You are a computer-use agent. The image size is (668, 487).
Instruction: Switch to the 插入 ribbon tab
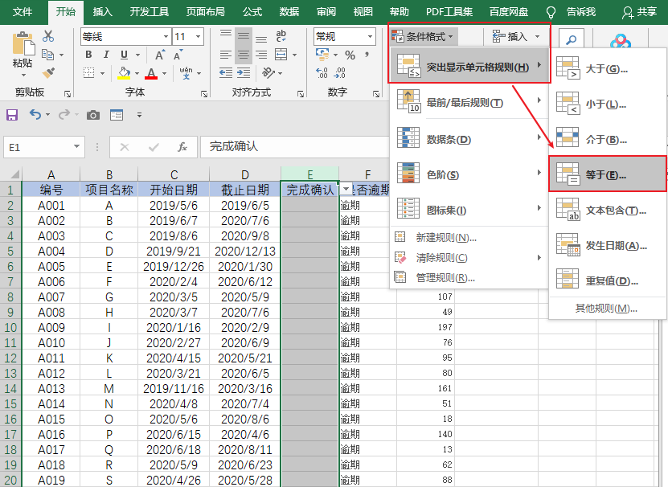(x=102, y=12)
